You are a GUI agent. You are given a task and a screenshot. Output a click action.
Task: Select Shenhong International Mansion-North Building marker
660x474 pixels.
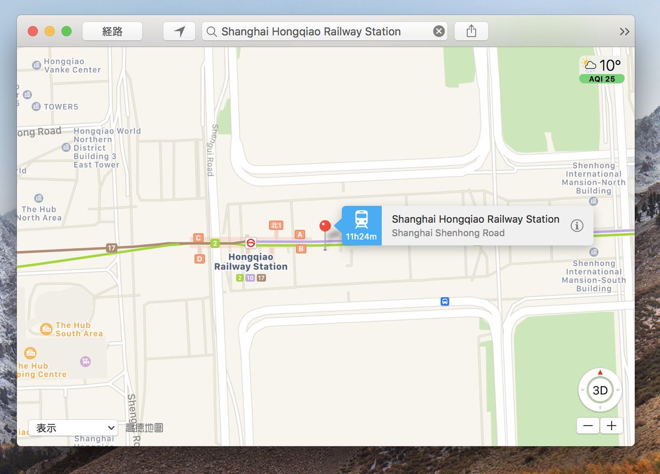593,201
